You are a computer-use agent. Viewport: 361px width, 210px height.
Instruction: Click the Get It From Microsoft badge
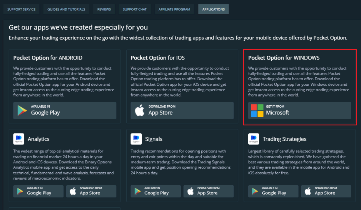point(299,111)
